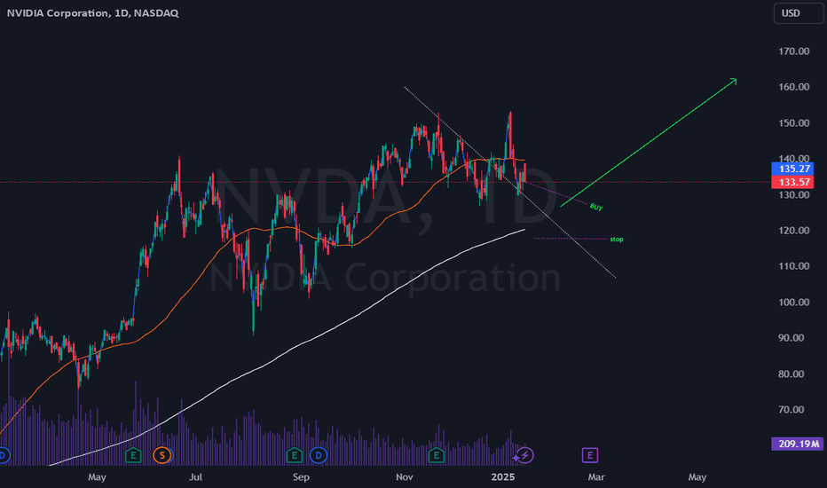Click the blue 135.27 price label
Screen dimensions: 827x488
click(792, 169)
